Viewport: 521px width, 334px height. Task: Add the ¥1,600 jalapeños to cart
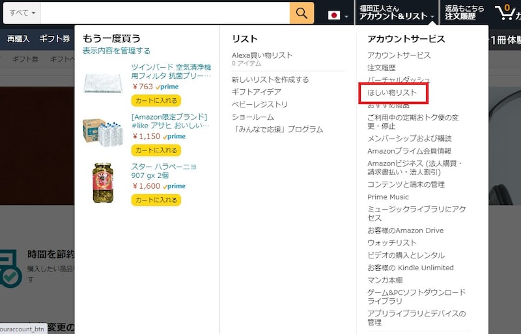(156, 200)
